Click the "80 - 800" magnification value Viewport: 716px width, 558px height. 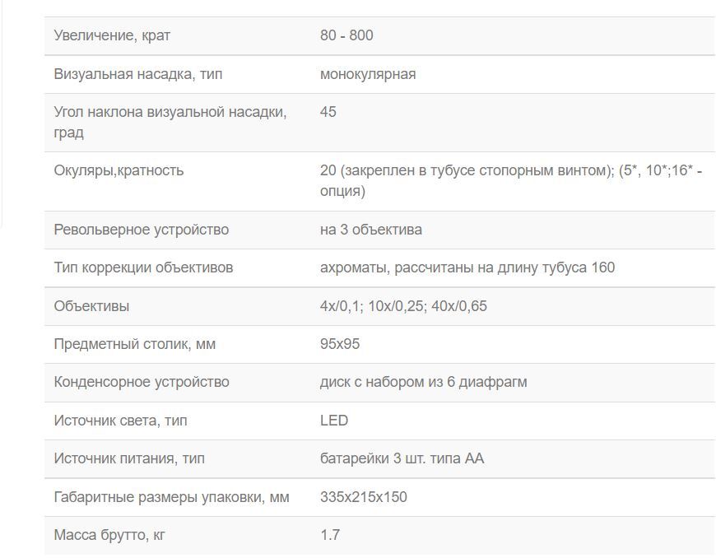(x=346, y=35)
